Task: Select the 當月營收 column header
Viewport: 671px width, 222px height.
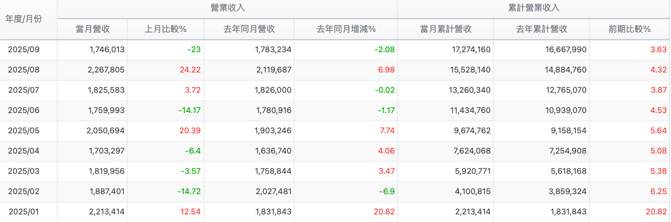Action: coord(93,29)
